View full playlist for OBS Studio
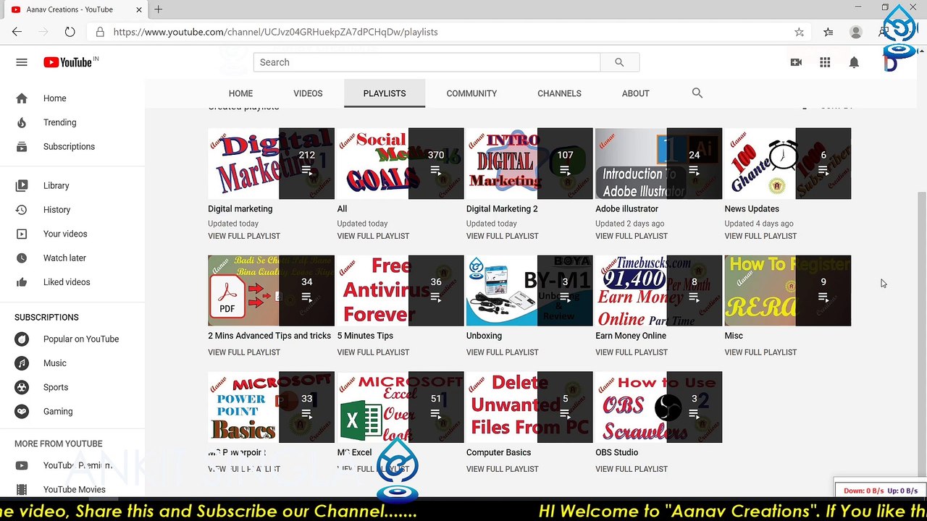 [632, 469]
